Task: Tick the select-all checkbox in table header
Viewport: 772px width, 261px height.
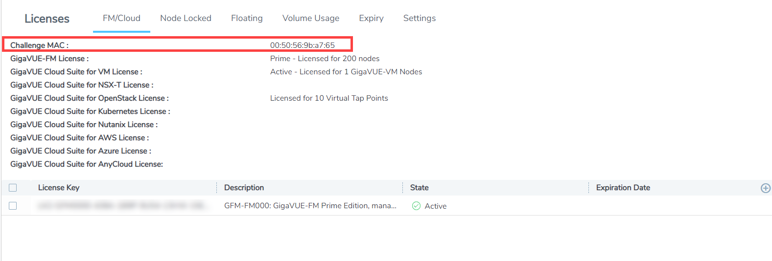Action: 13,188
